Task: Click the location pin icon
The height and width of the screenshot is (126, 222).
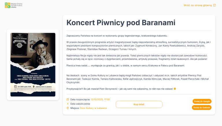Action: [68, 108]
